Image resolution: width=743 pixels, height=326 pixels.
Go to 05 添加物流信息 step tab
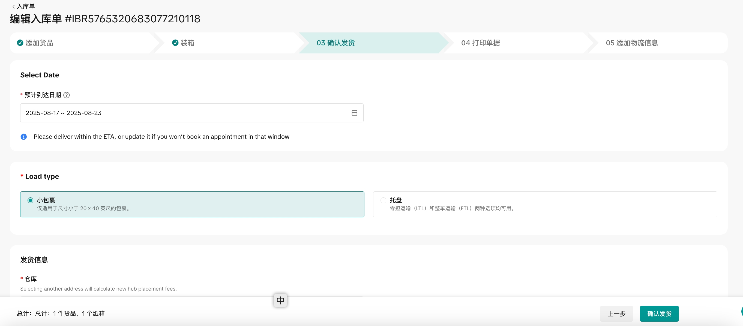pyautogui.click(x=632, y=43)
